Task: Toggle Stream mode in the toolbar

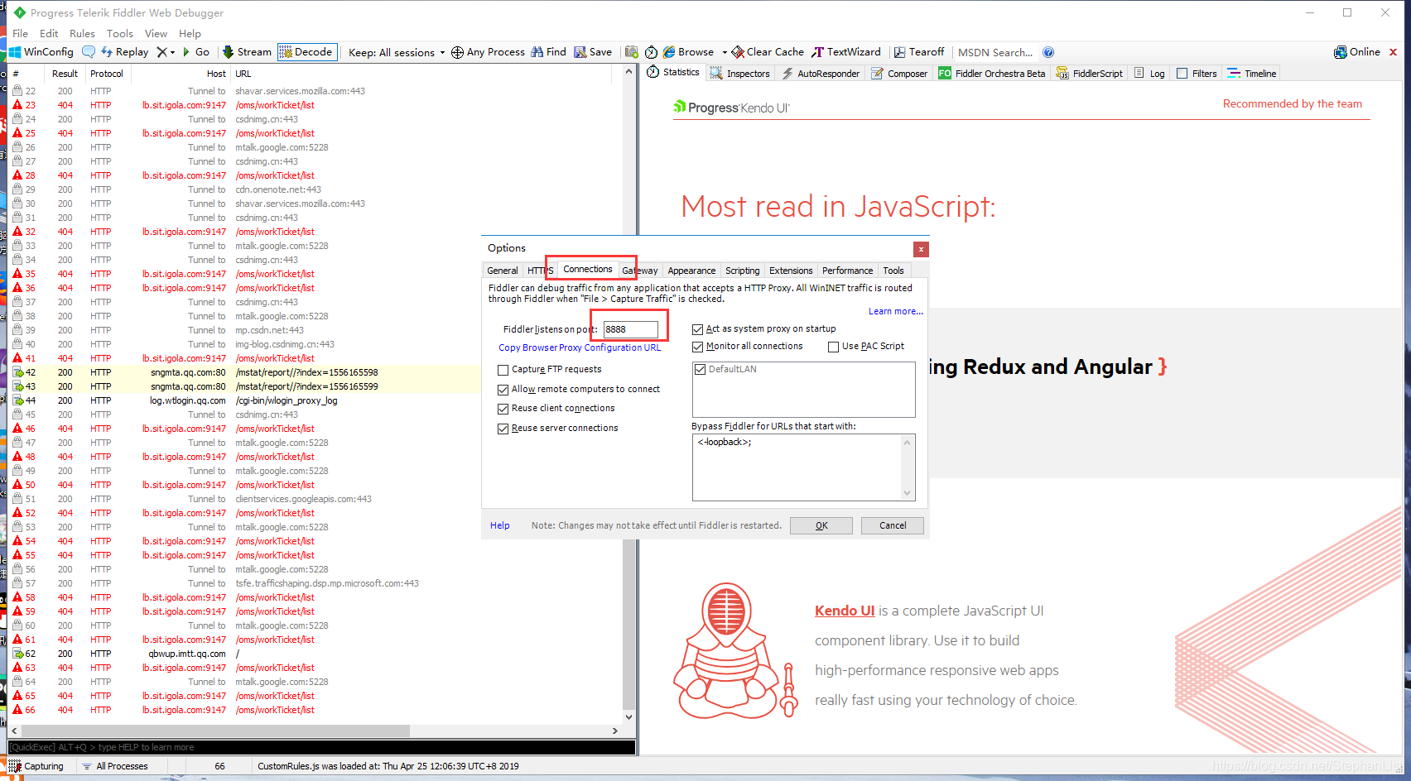Action: coord(247,51)
